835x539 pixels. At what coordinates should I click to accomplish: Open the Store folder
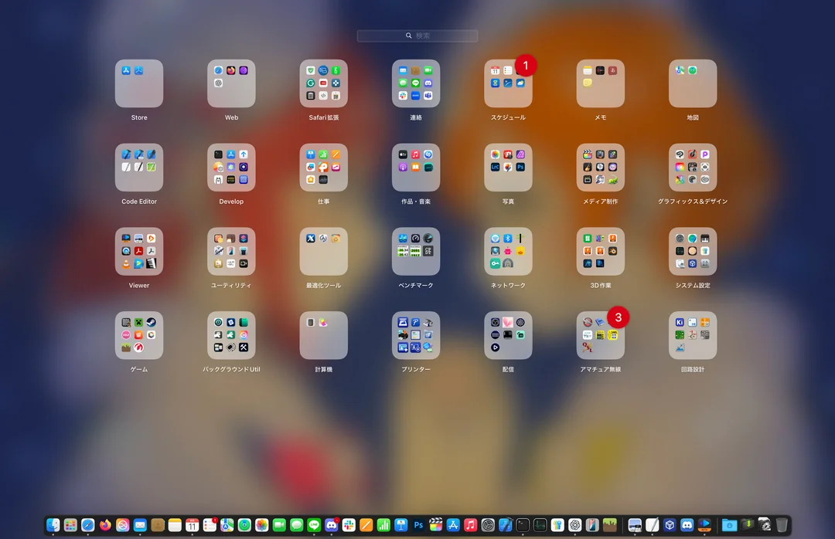pos(139,83)
